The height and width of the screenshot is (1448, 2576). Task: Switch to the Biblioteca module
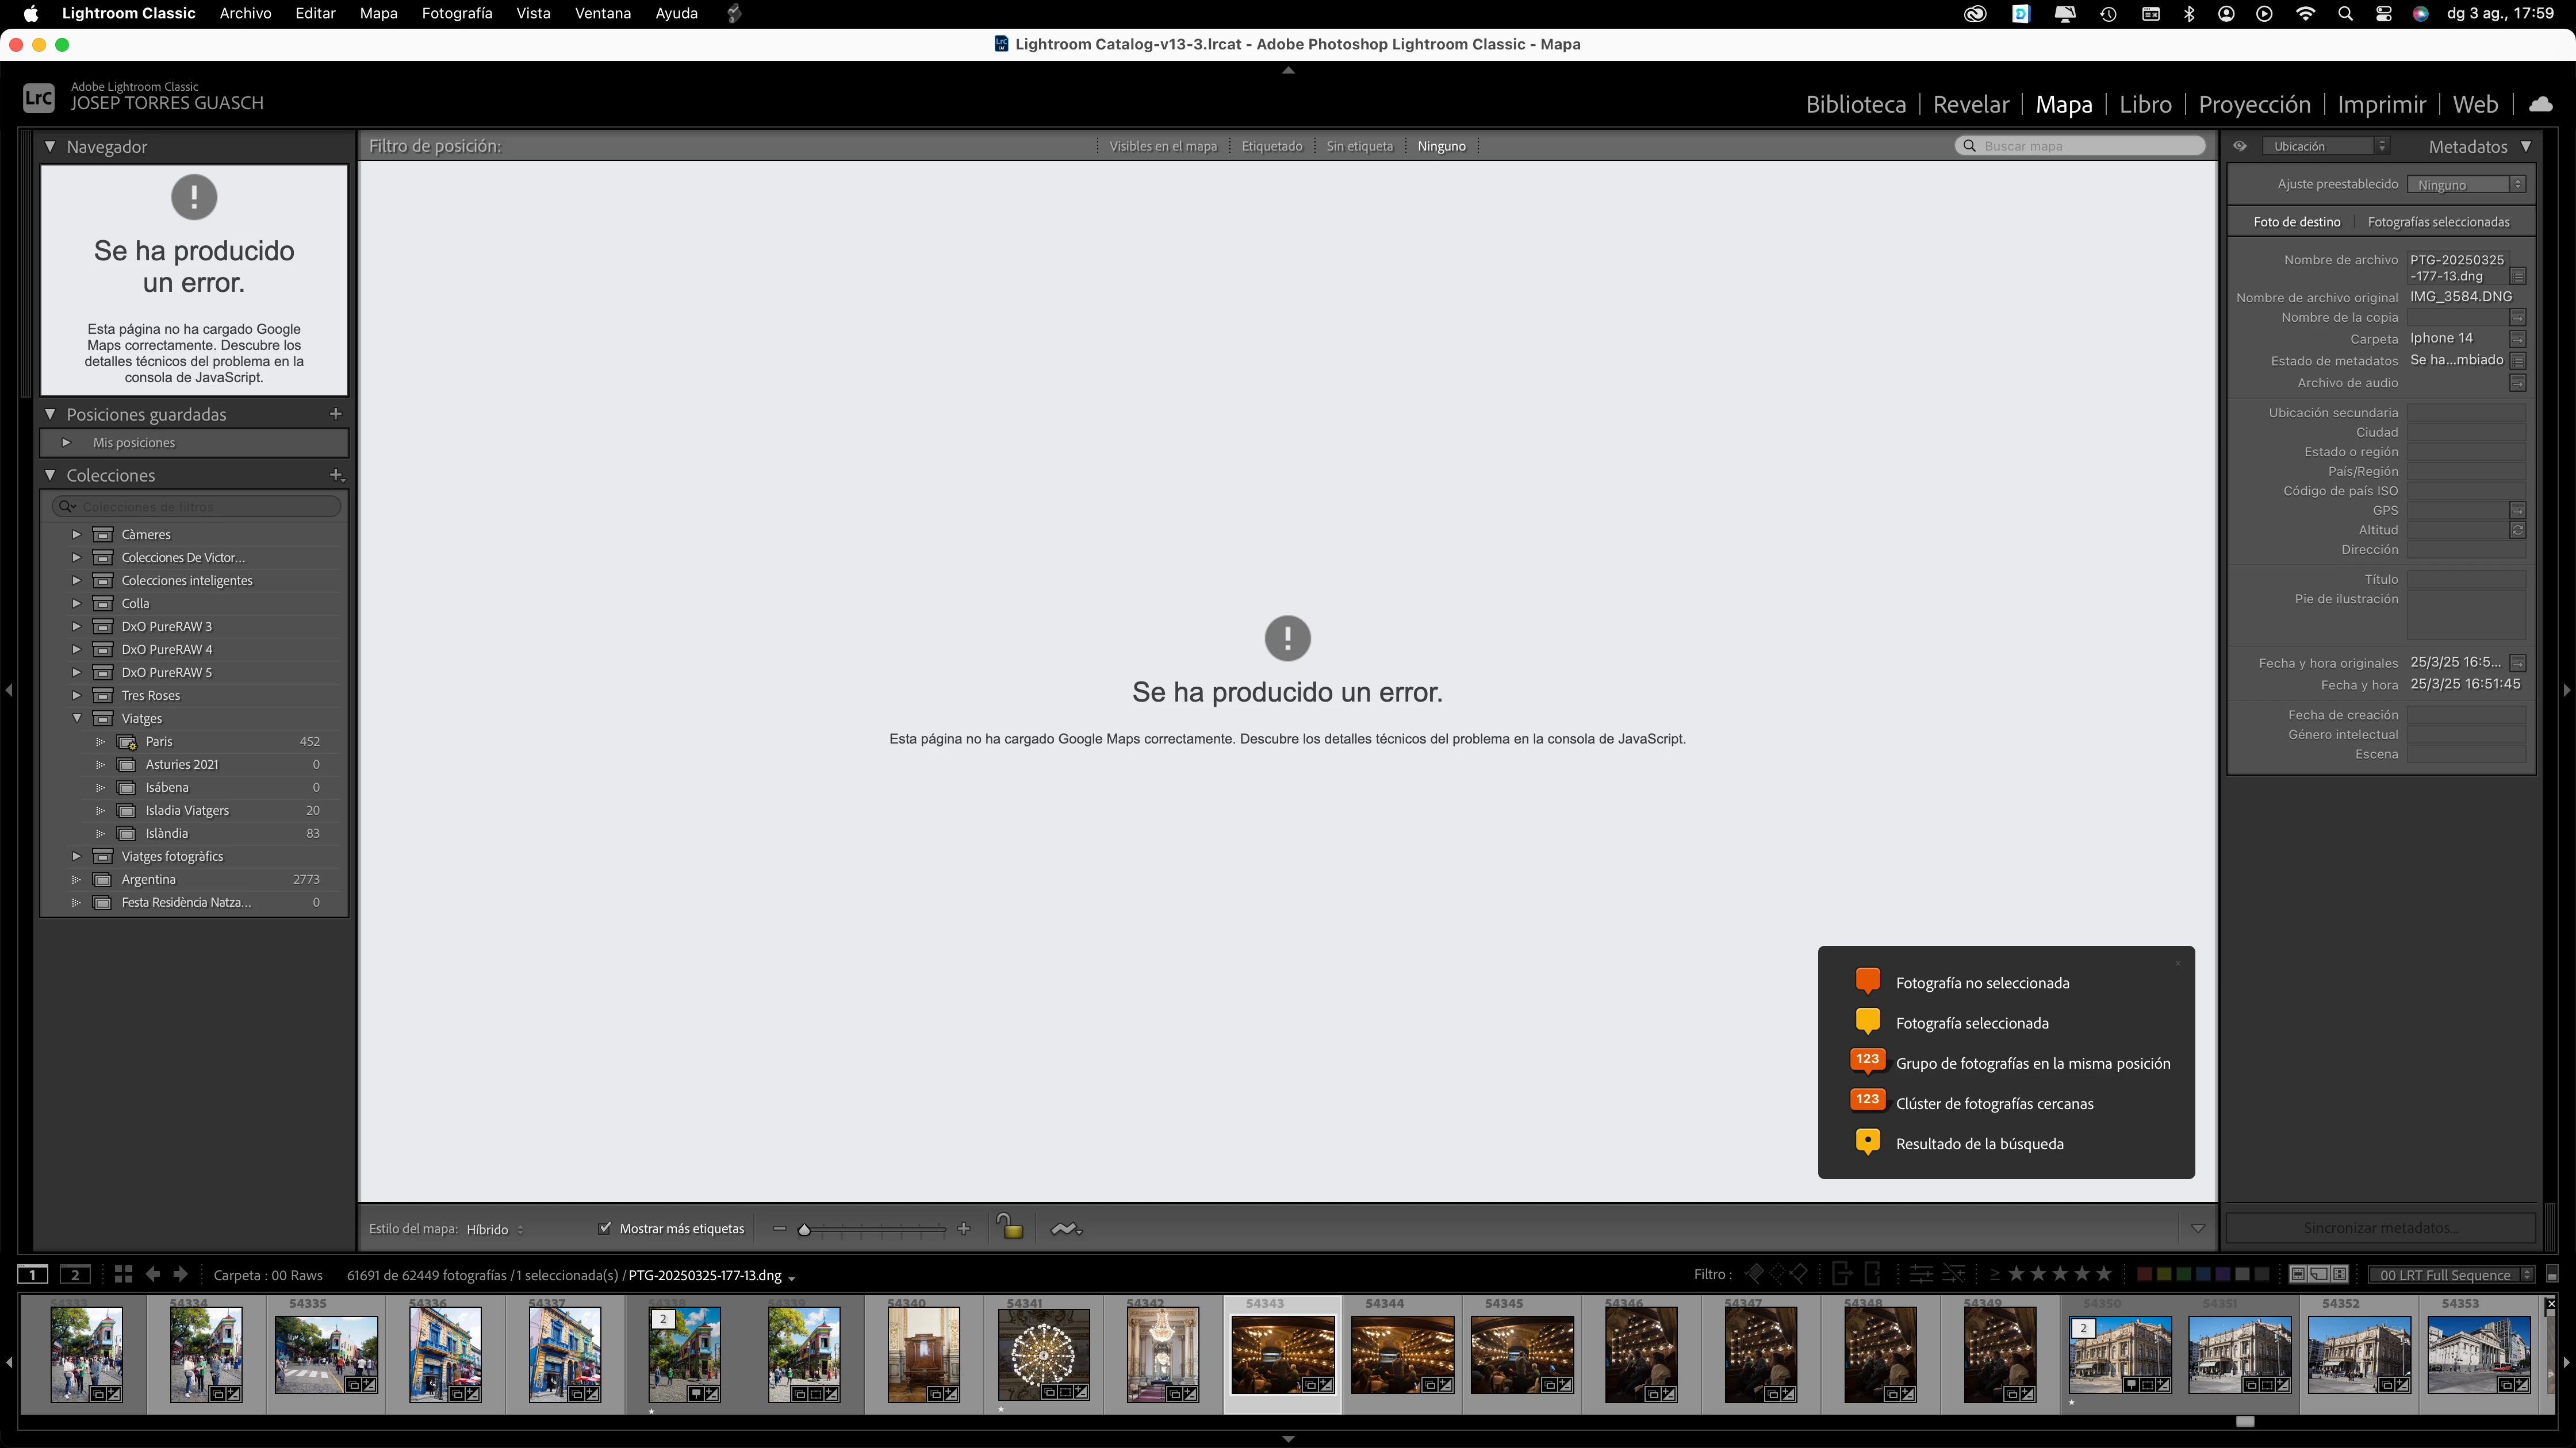click(1855, 104)
